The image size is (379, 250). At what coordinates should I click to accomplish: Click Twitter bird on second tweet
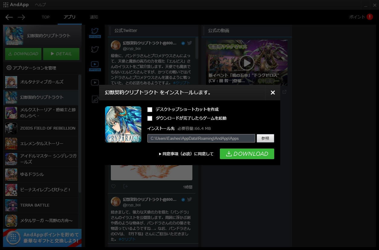pos(190,200)
